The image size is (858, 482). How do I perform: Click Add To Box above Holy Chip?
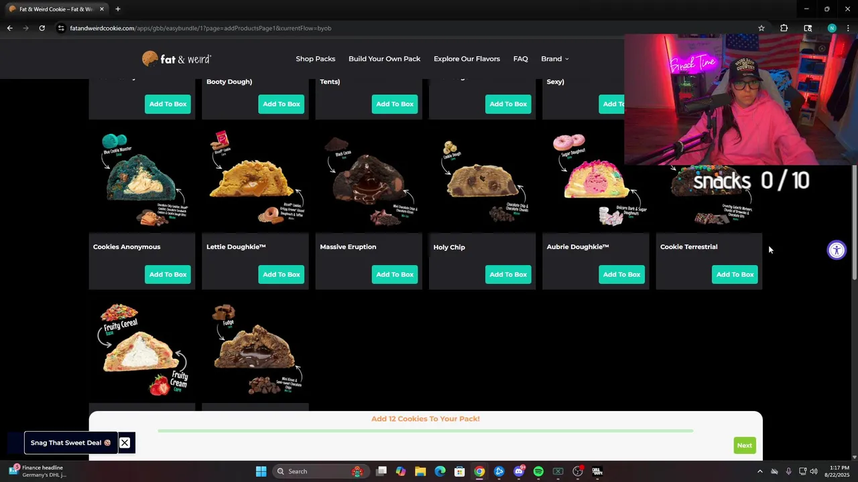pyautogui.click(x=508, y=104)
